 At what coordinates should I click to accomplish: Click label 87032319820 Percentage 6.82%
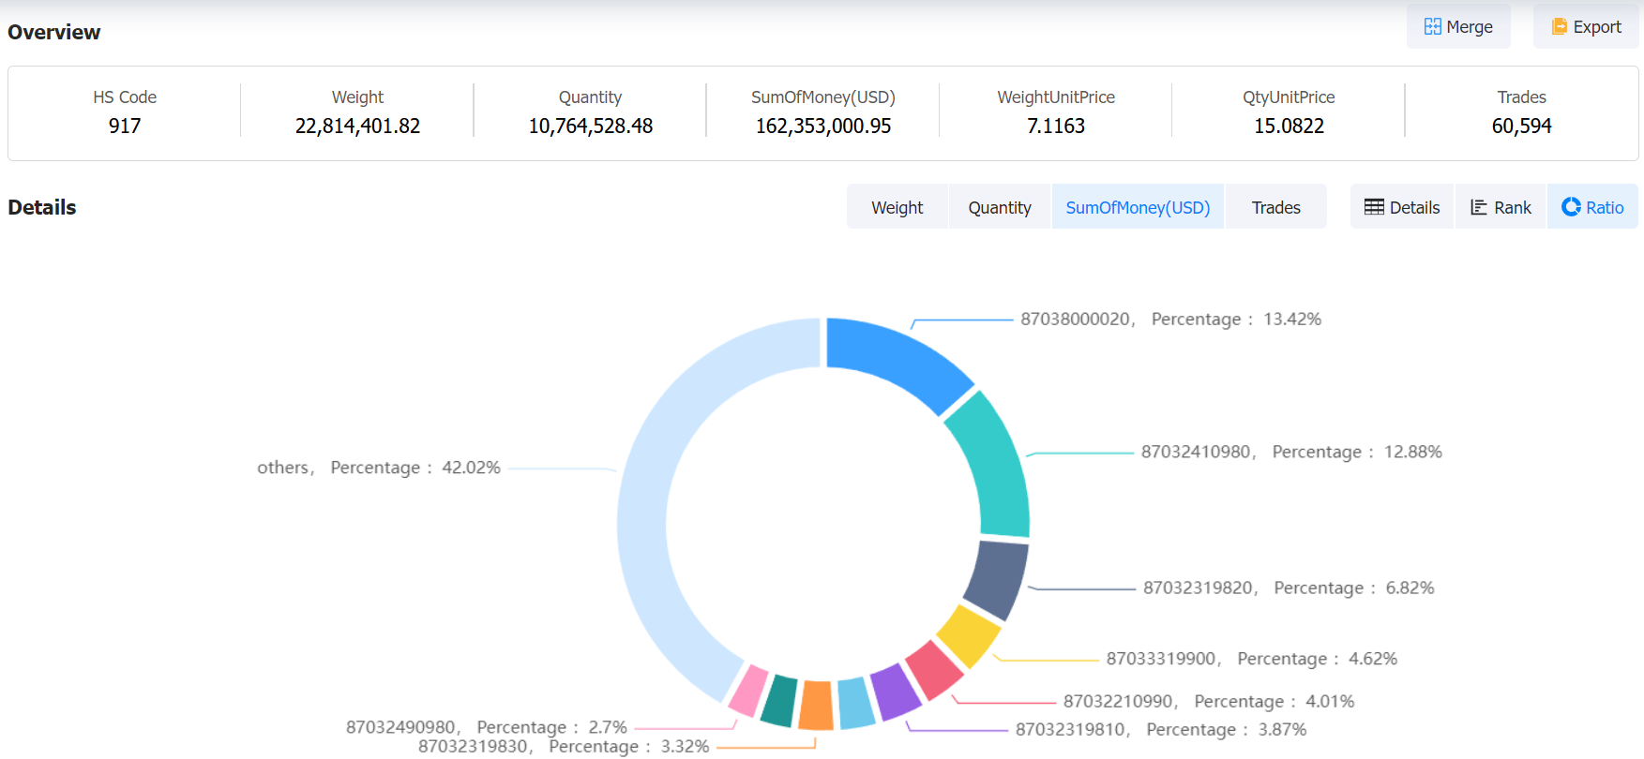(x=1289, y=588)
